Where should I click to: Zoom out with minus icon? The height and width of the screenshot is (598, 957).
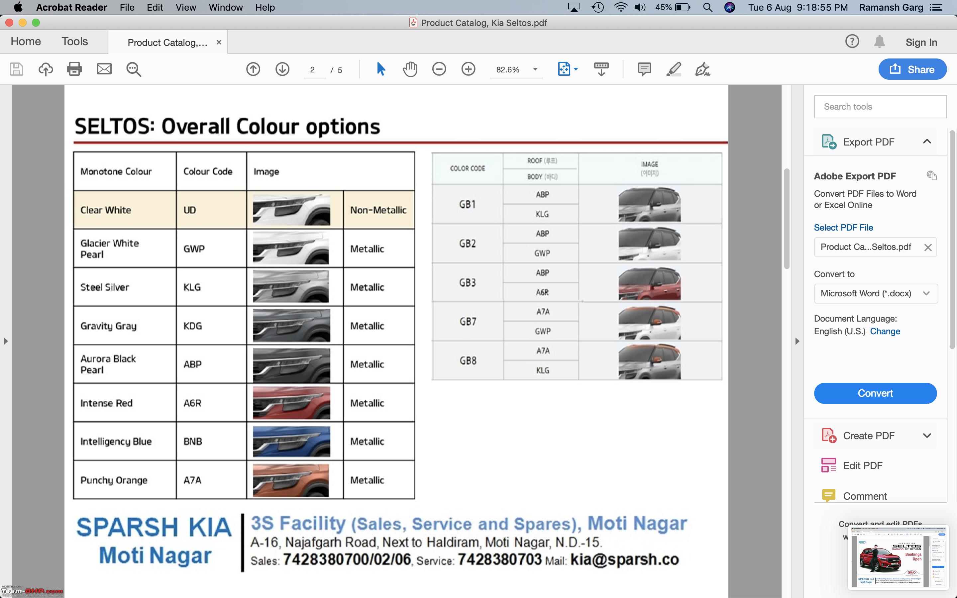point(439,69)
